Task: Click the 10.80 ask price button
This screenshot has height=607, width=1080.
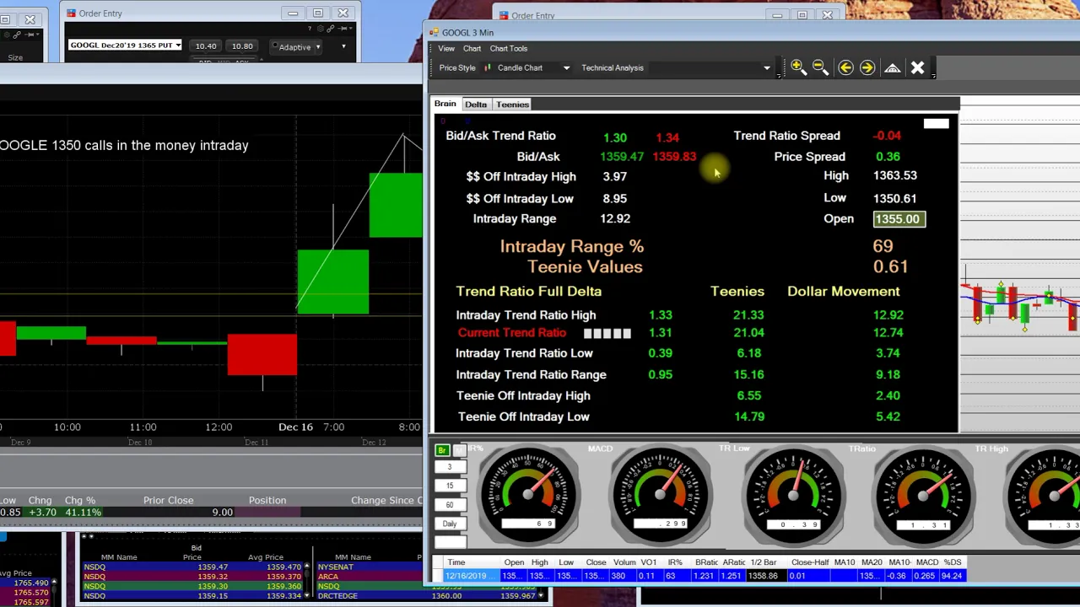Action: pos(242,46)
